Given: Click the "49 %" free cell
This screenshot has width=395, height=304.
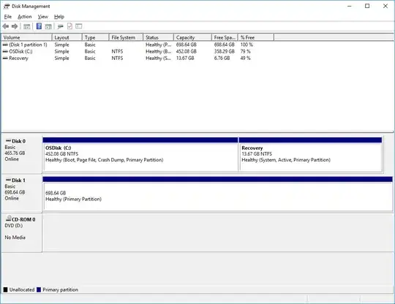Looking at the screenshot, I should pos(245,58).
